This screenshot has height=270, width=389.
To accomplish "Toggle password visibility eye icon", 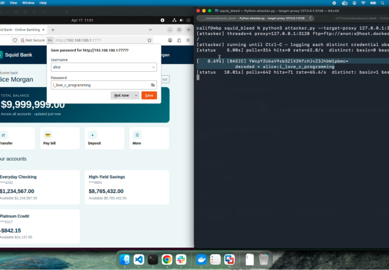I will 153,85.
